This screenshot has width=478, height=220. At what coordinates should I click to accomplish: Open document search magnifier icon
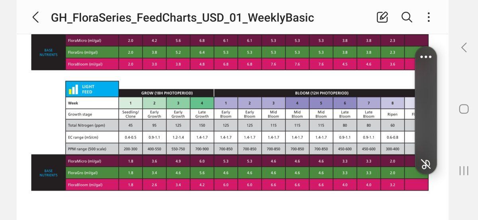pyautogui.click(x=406, y=17)
